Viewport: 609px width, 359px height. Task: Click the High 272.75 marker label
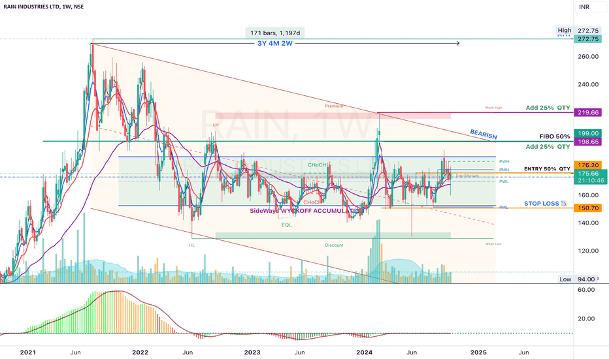[x=578, y=30]
